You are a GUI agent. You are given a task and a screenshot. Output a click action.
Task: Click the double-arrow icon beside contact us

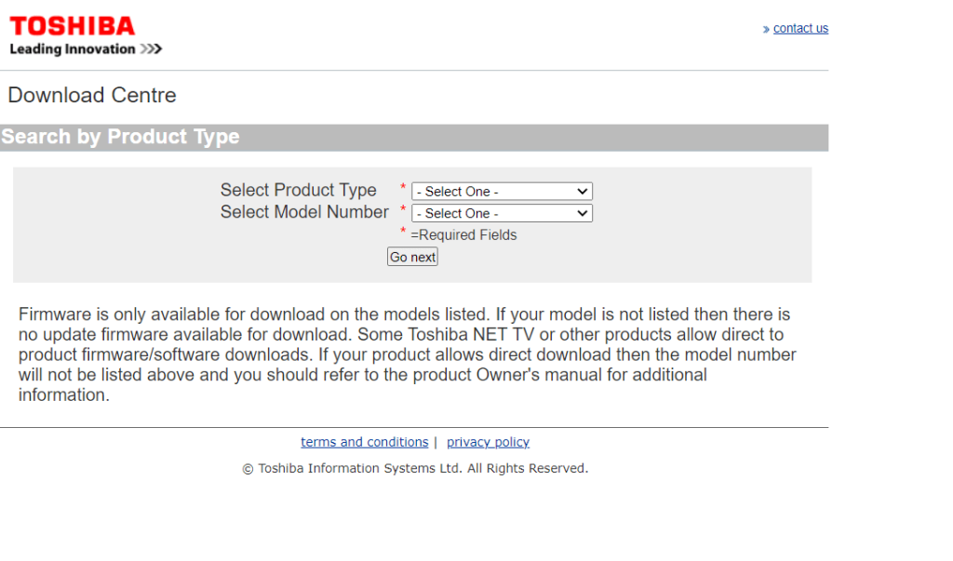coord(766,29)
